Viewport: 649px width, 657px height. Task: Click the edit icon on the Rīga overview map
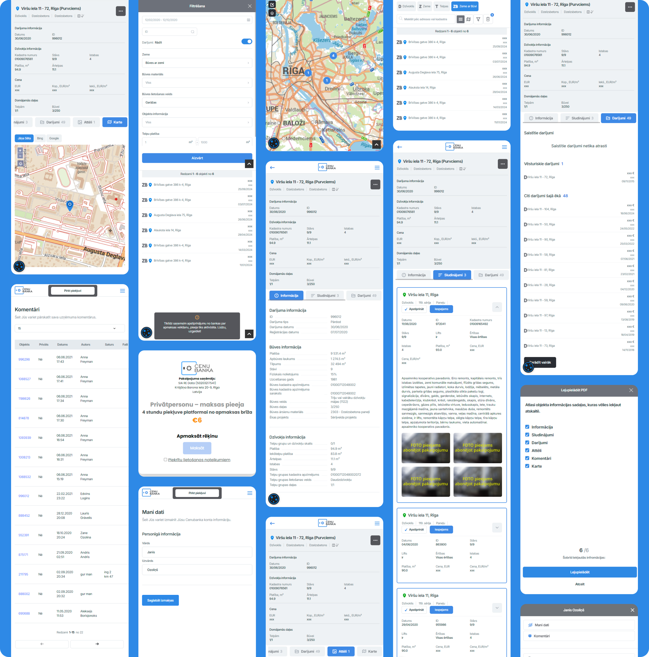point(272,5)
